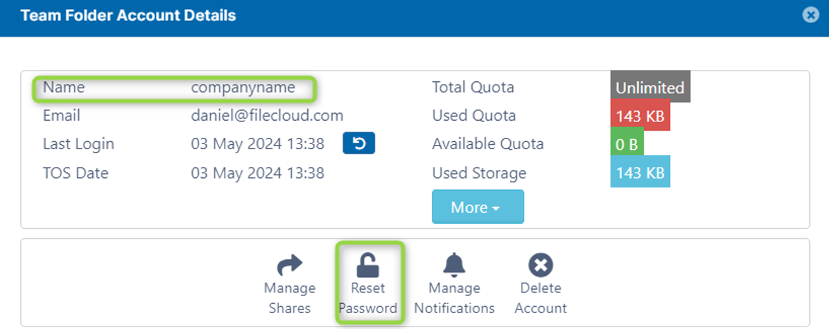Click the Name field label
The image size is (829, 331).
tap(64, 88)
